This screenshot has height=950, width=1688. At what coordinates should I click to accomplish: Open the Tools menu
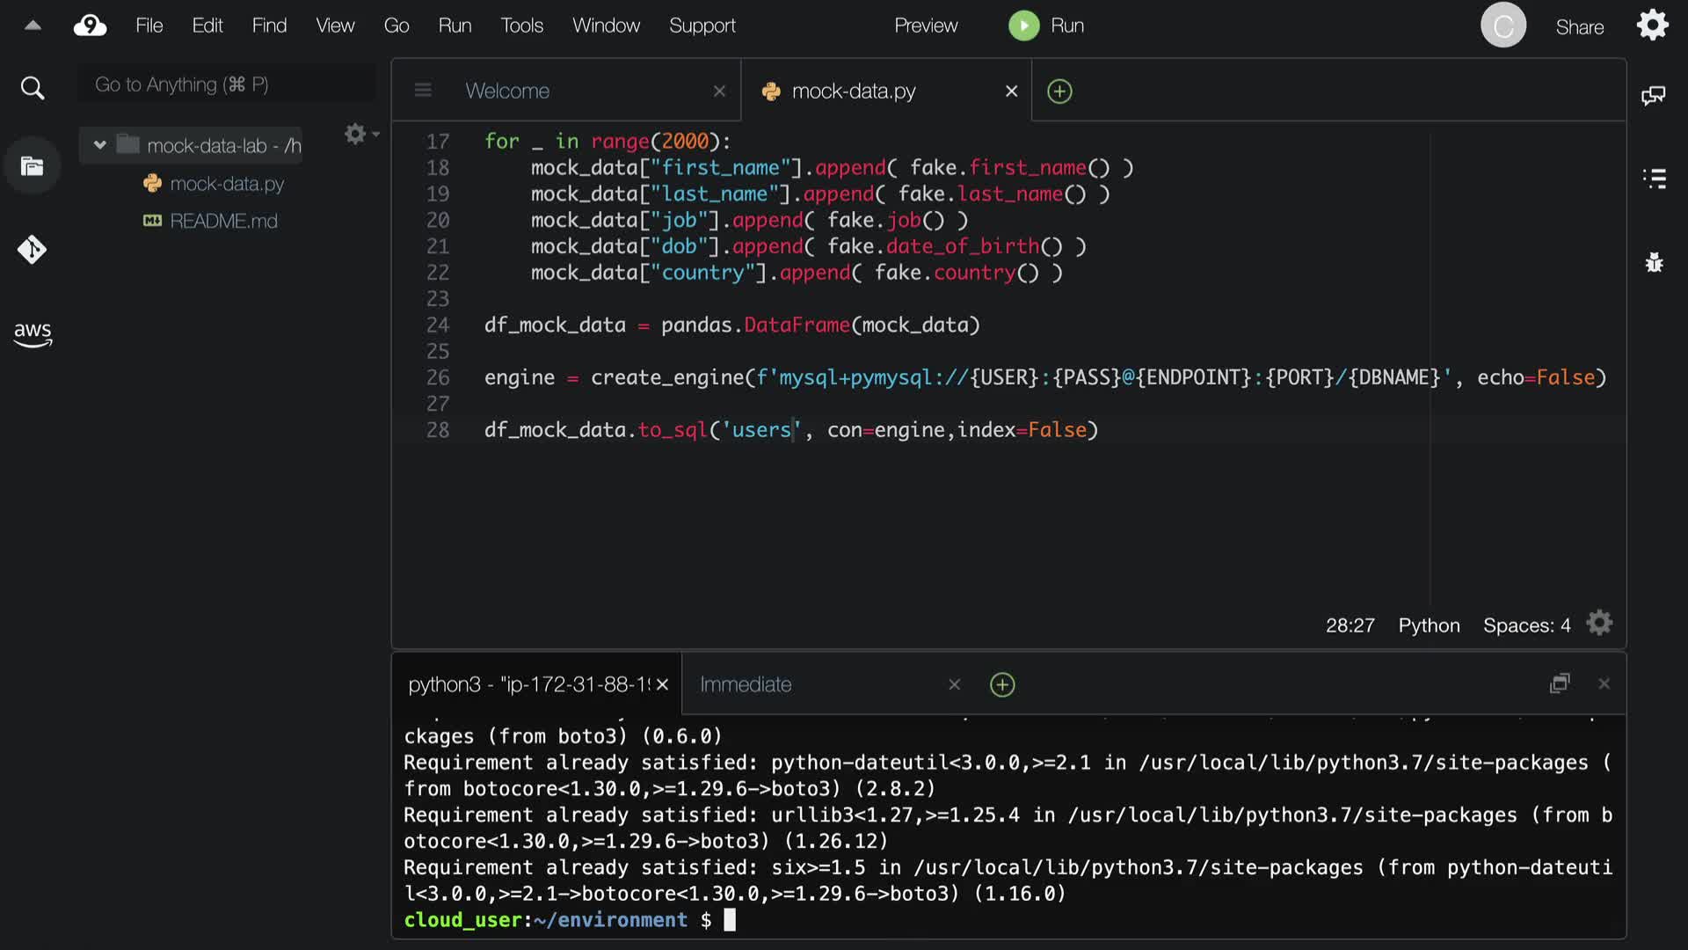pyautogui.click(x=521, y=26)
